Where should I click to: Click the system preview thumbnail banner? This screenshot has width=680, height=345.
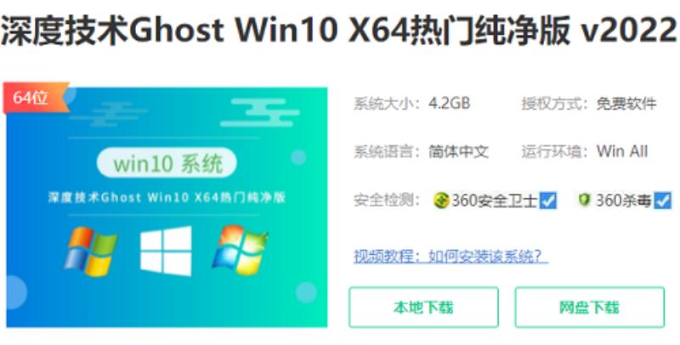click(x=167, y=207)
